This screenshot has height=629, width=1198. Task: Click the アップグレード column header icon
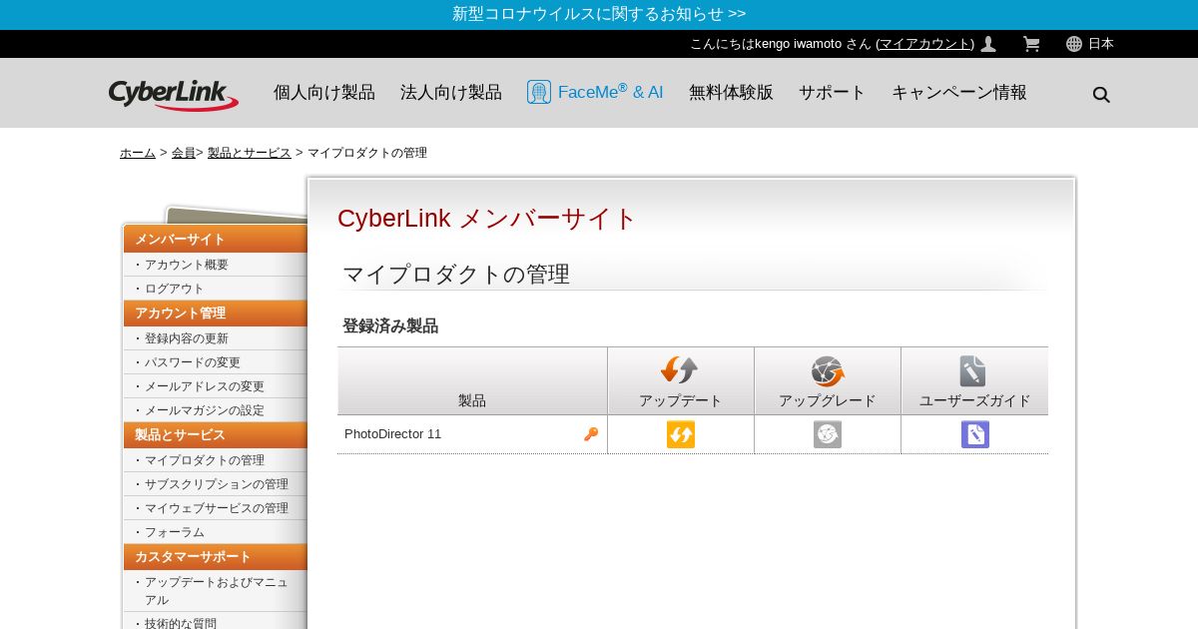828,371
